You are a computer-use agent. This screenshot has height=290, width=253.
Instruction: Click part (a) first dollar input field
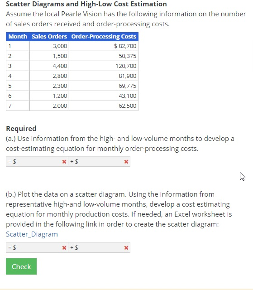(x=37, y=162)
